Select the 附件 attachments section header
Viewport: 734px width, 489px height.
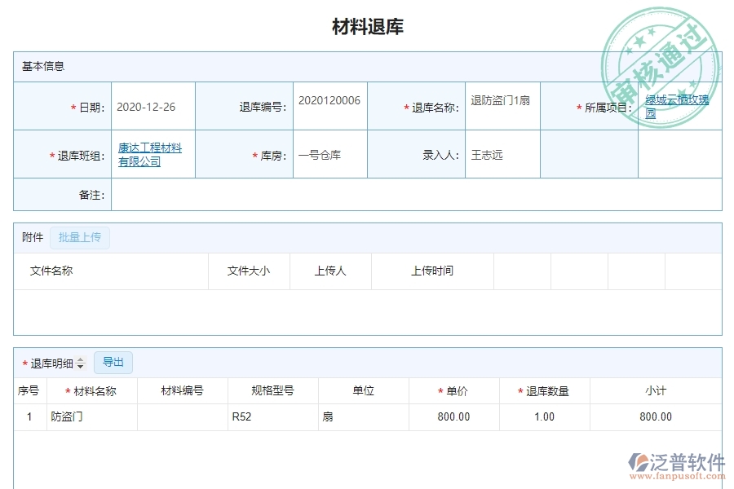31,237
